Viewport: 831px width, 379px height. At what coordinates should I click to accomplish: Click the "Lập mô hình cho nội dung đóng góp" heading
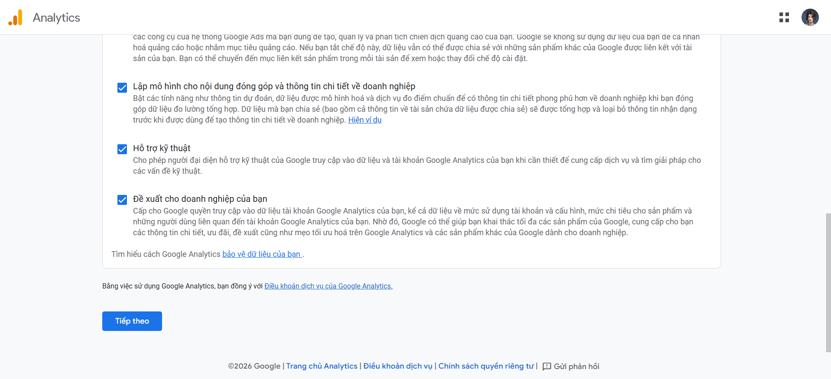274,87
